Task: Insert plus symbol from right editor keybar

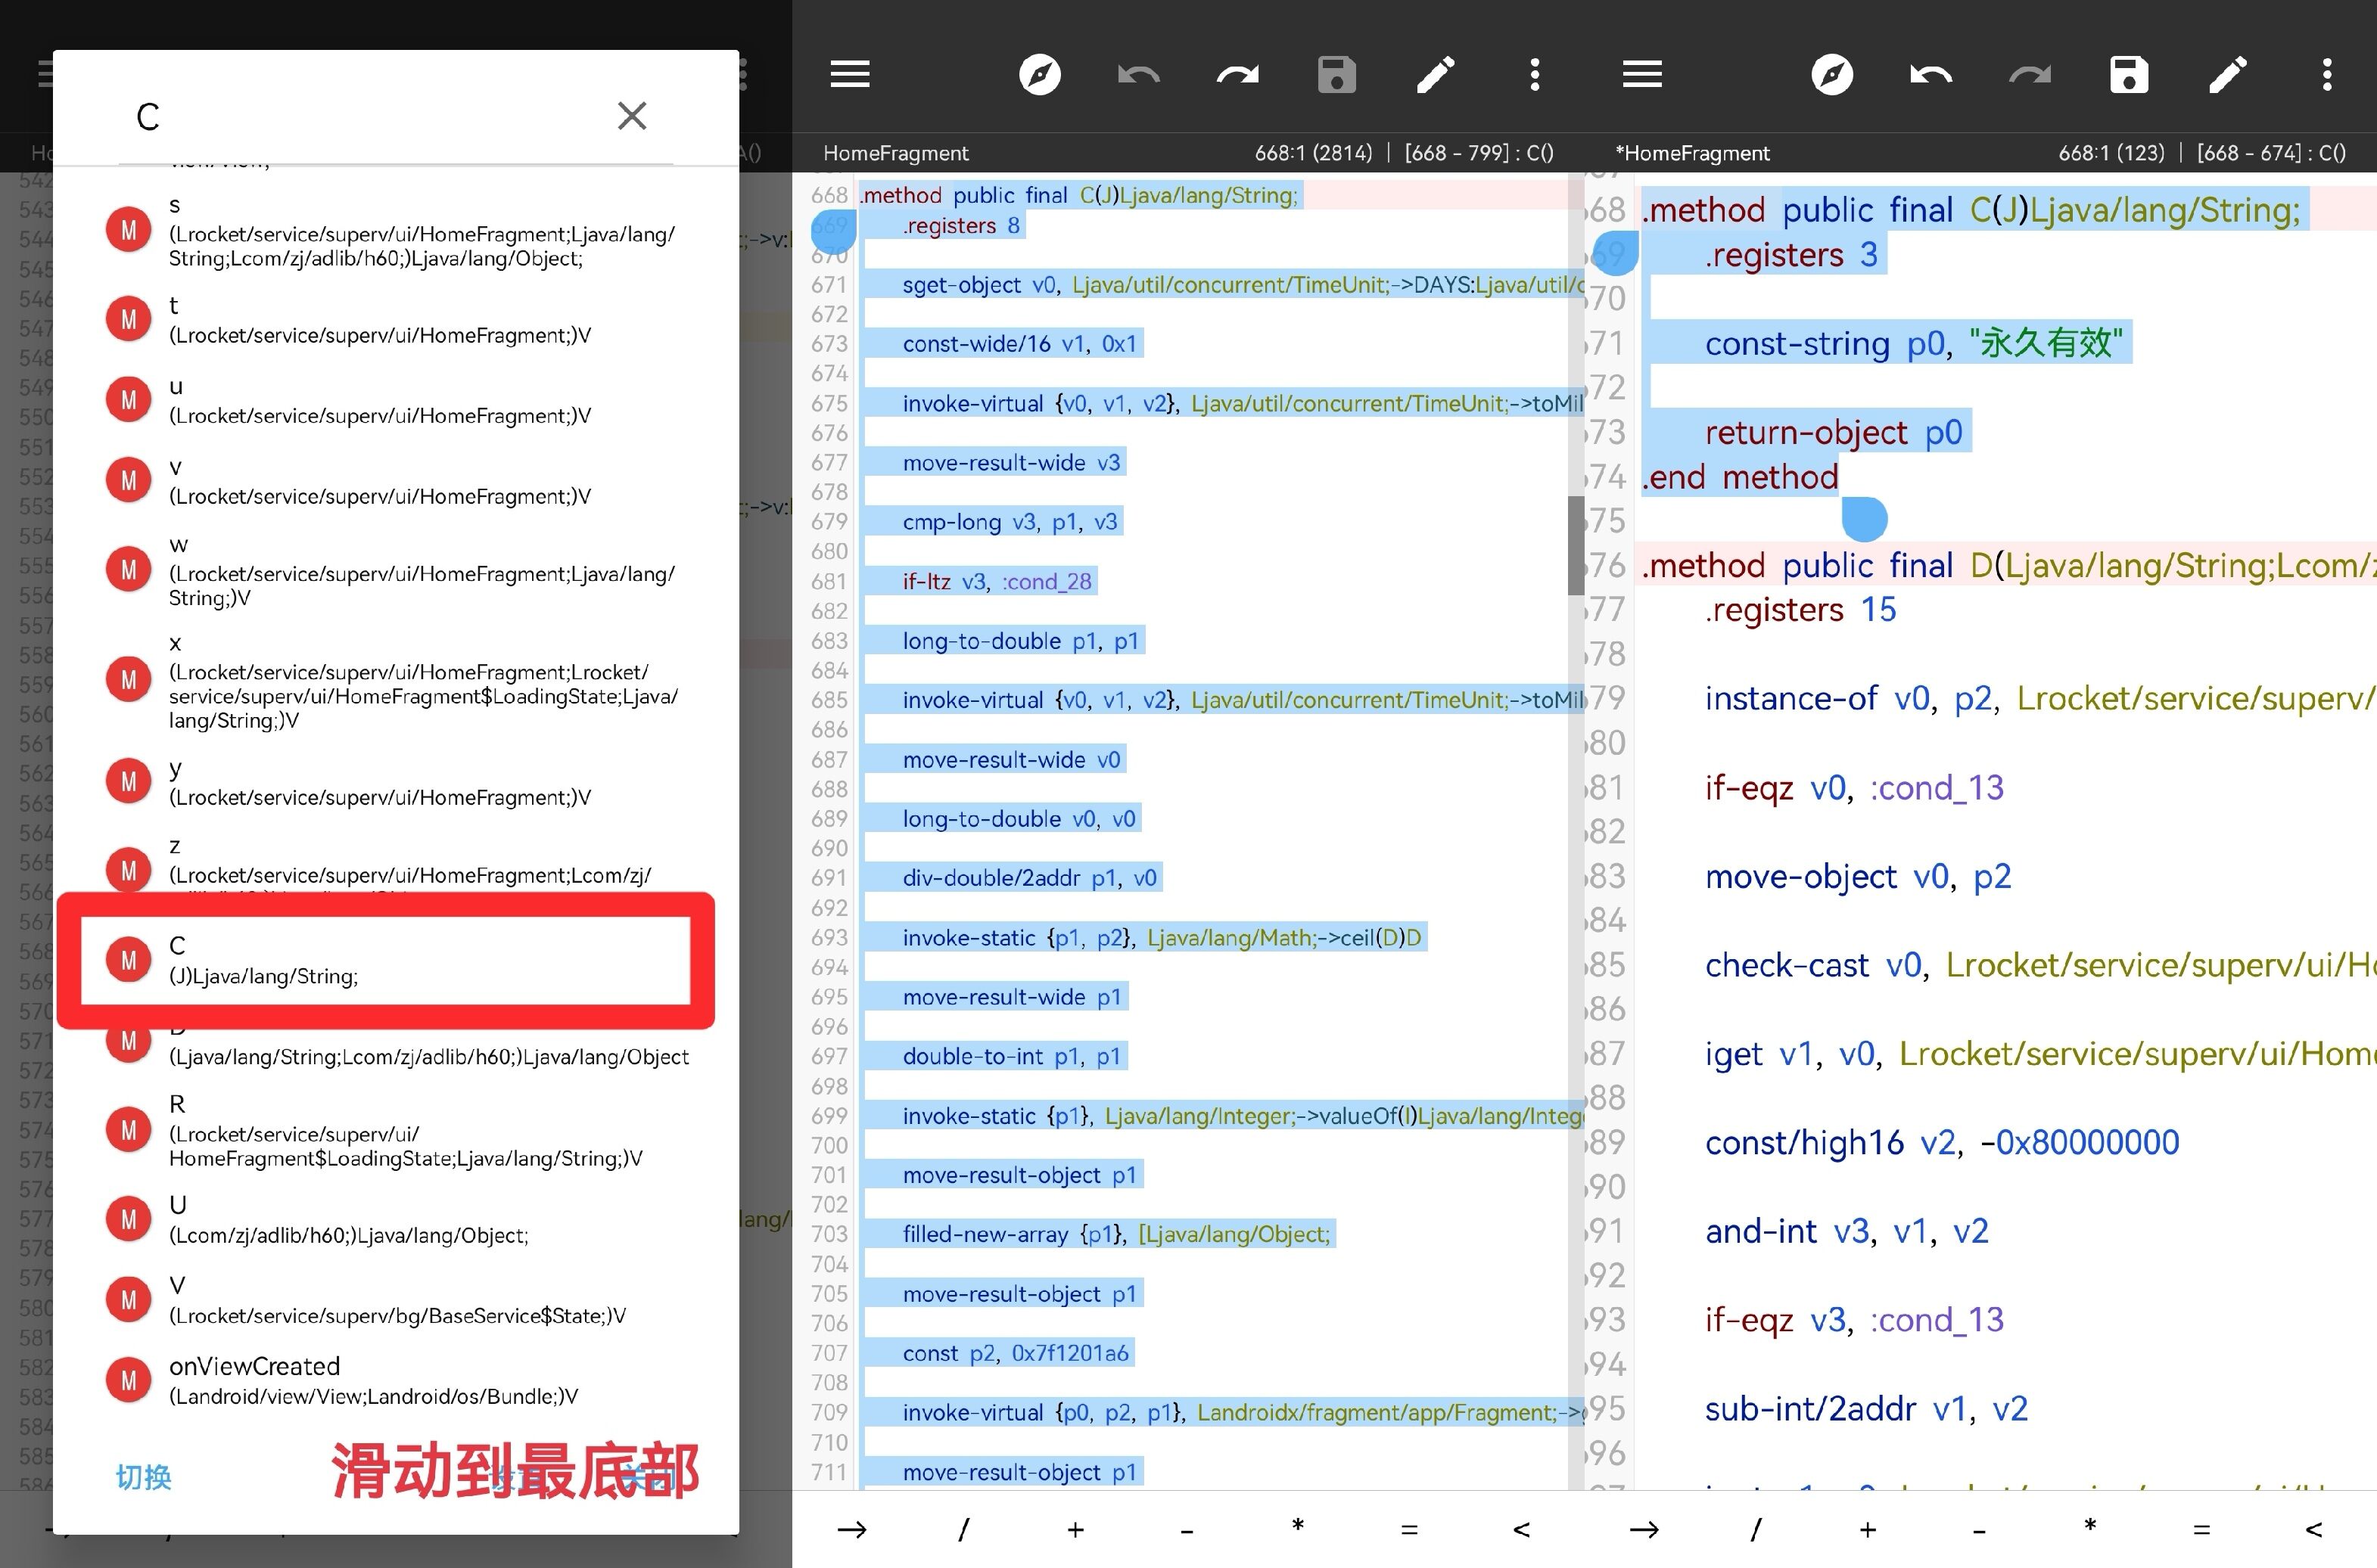Action: (1868, 1529)
